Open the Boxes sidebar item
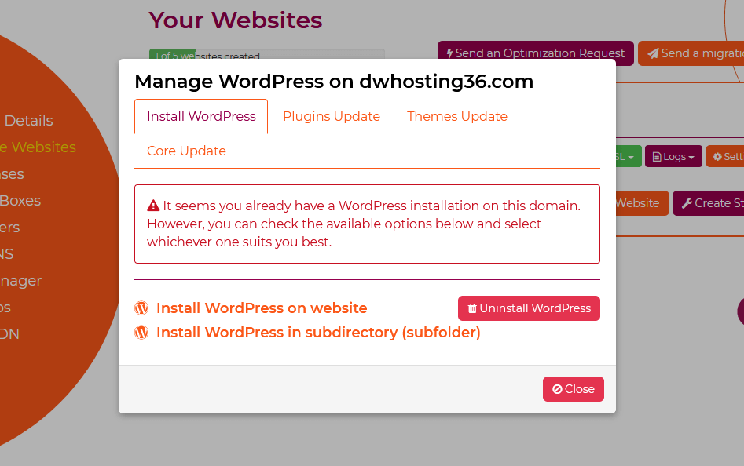Image resolution: width=744 pixels, height=466 pixels. (x=20, y=201)
